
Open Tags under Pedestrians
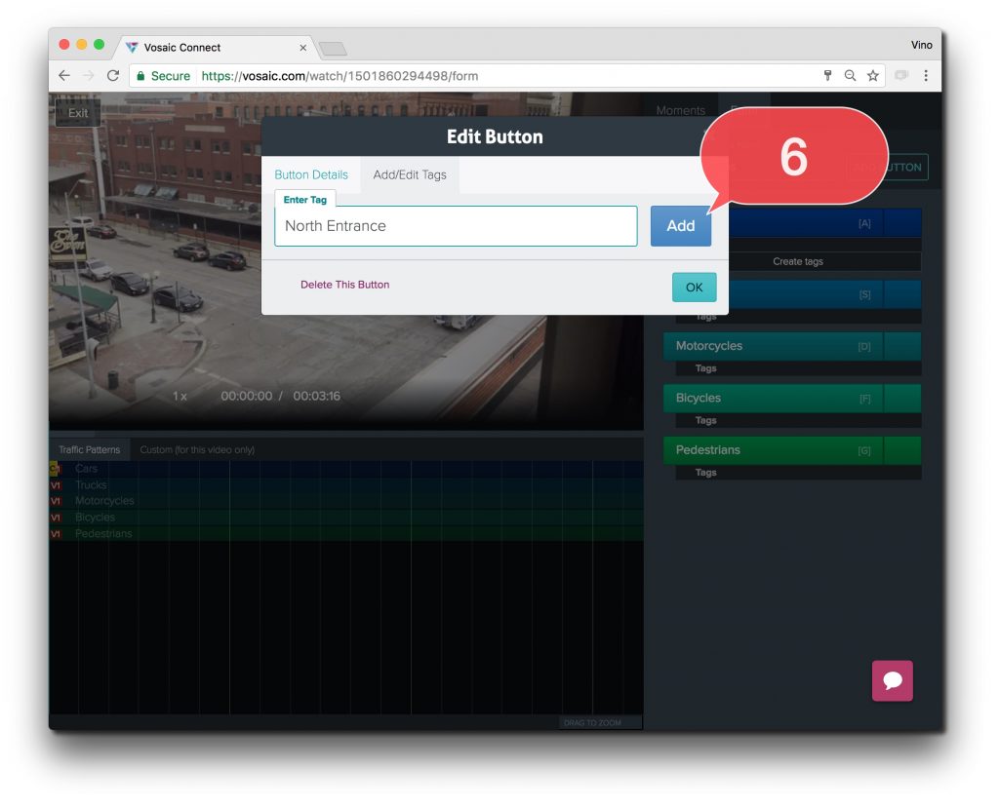click(x=705, y=473)
